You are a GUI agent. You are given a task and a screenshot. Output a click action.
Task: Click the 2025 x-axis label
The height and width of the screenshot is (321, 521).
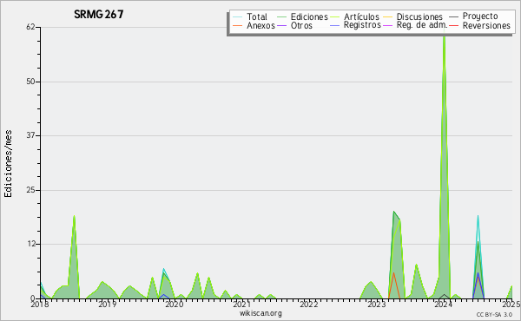[511, 304]
